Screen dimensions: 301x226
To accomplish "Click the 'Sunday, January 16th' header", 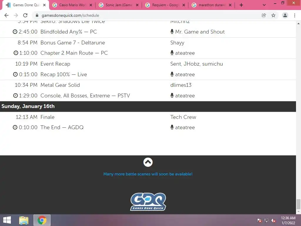I will click(28, 106).
